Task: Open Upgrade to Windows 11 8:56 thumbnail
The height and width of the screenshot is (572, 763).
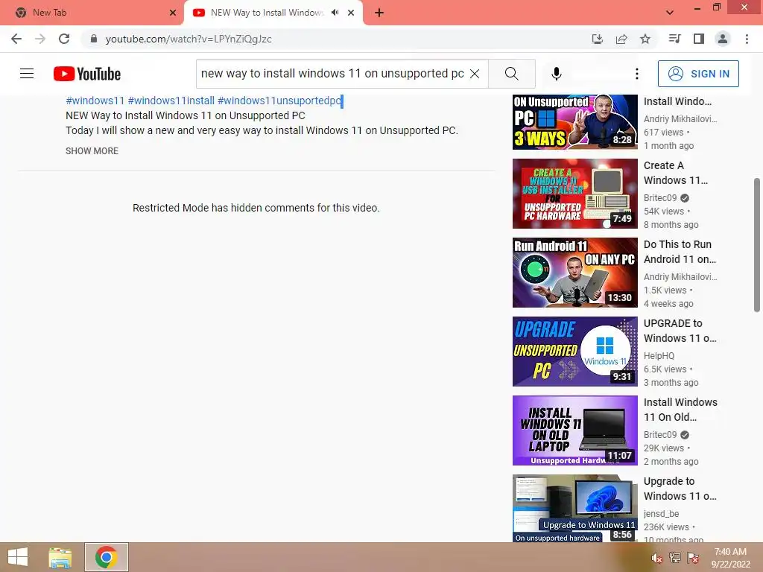Action: pos(574,508)
